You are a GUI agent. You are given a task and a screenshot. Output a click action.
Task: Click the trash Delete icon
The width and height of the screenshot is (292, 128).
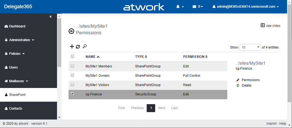[238, 86]
